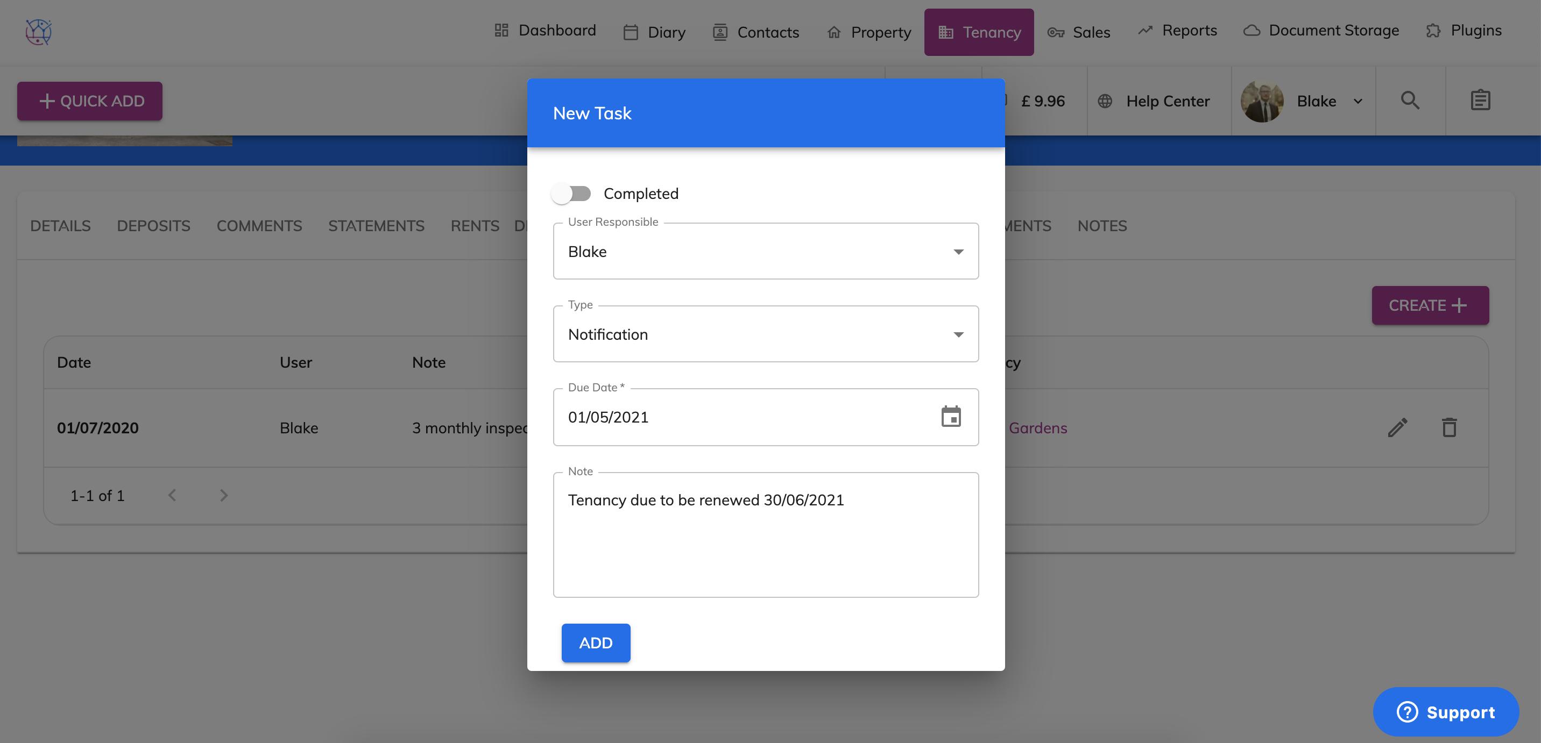Open the Due Date calendar picker icon

point(951,417)
